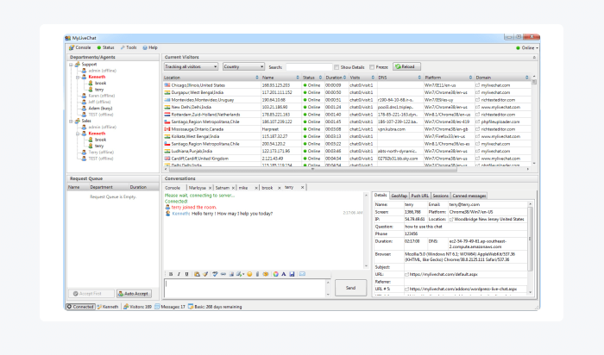Click the Sales department group icon
The width and height of the screenshot is (604, 355).
78,121
